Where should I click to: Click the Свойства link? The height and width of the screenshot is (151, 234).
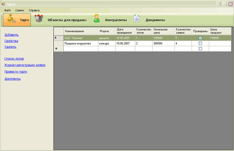(11, 41)
